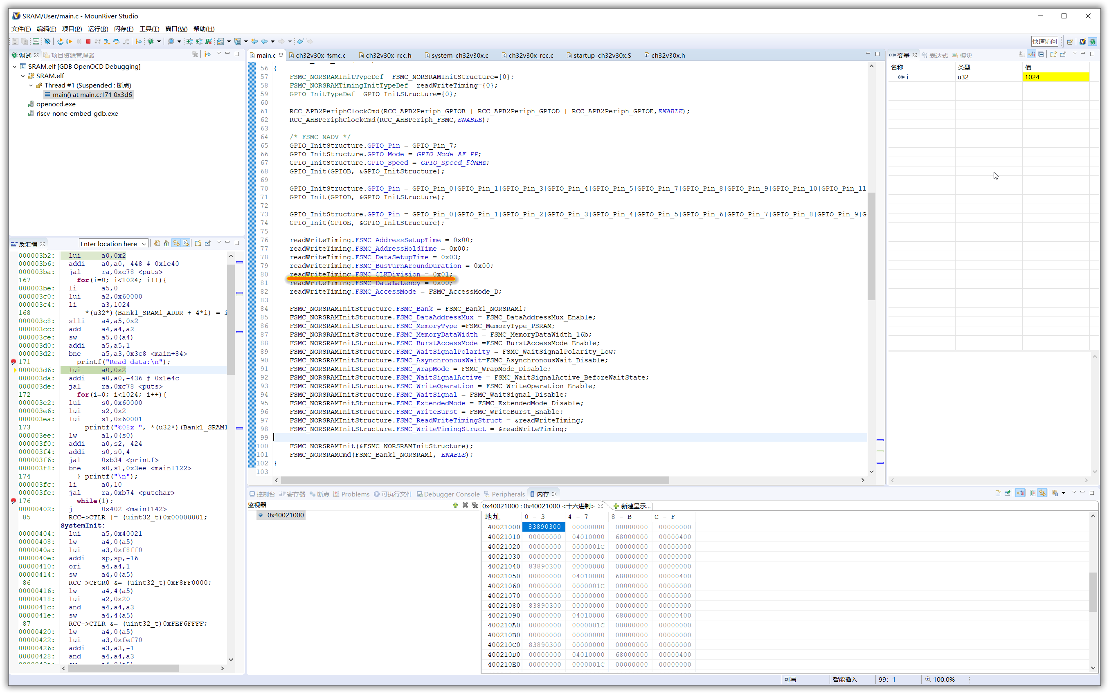1109x694 pixels.
Task: Click the Skip All Breakpoints icon
Action: 47,41
